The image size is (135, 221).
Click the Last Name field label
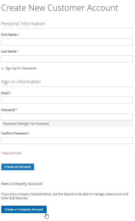tap(9, 52)
